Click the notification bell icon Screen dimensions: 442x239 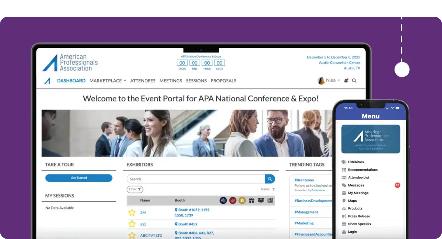(346, 81)
